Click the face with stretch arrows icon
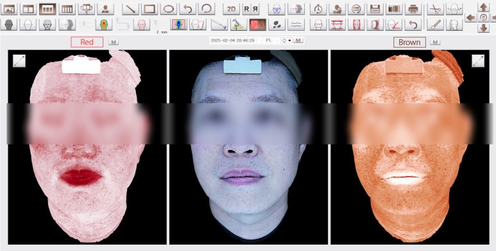Screen dimensions: 496x251 click(x=454, y=9)
